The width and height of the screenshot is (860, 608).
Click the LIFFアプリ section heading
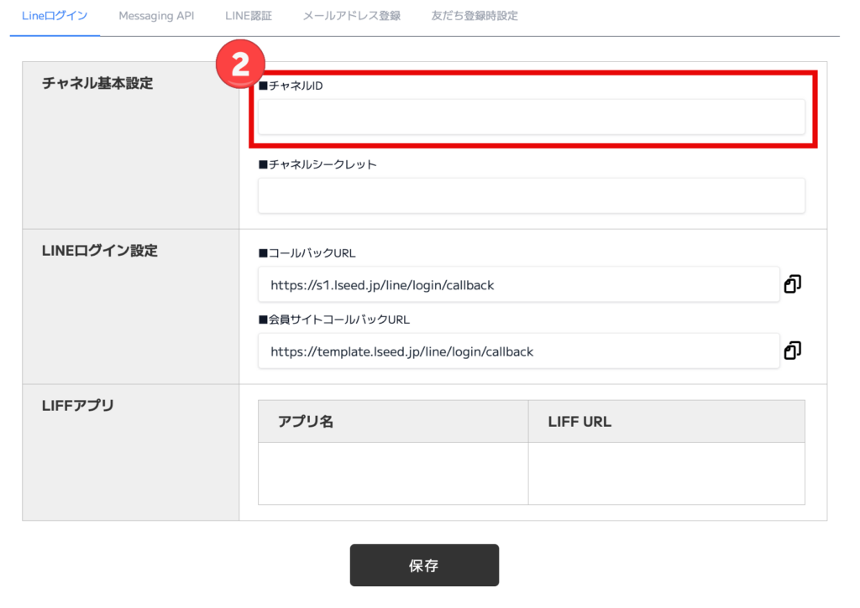78,406
